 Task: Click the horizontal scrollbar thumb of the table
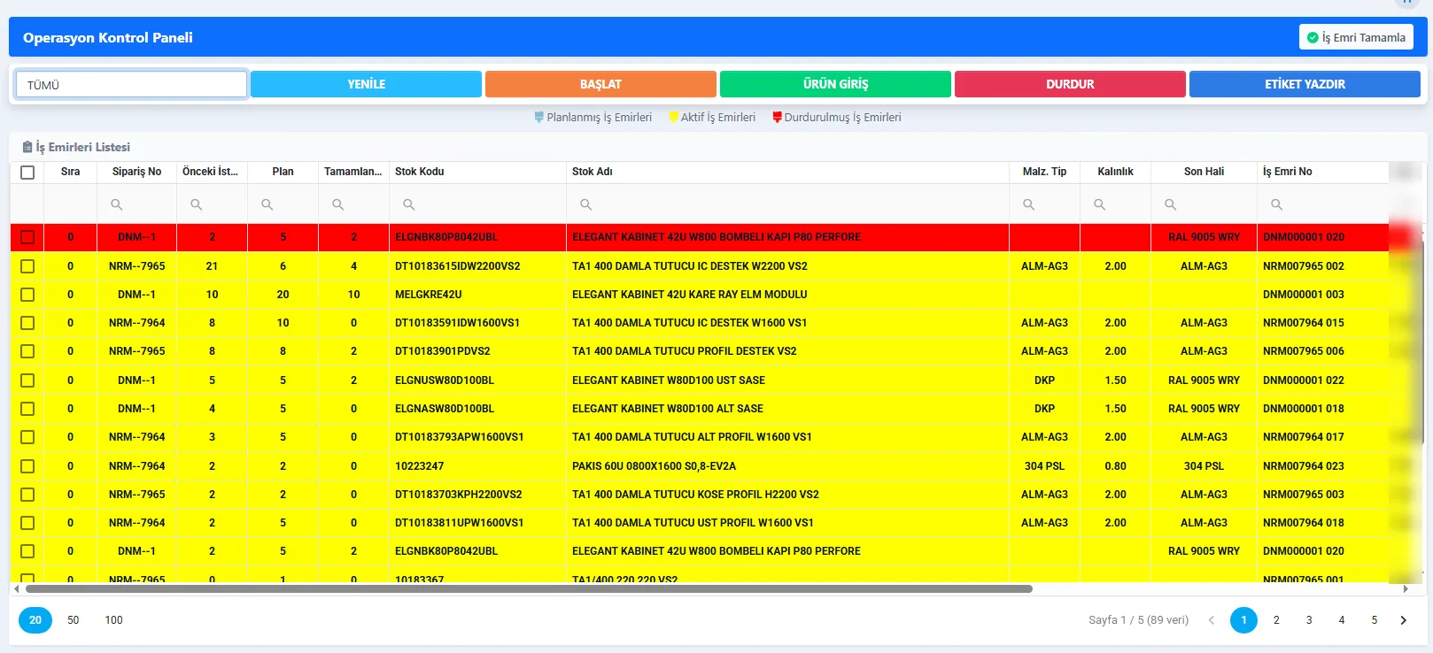pyautogui.click(x=529, y=588)
